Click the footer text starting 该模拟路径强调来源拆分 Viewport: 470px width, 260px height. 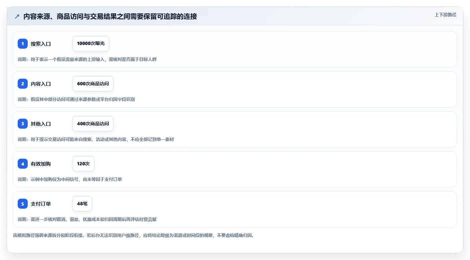(134, 235)
